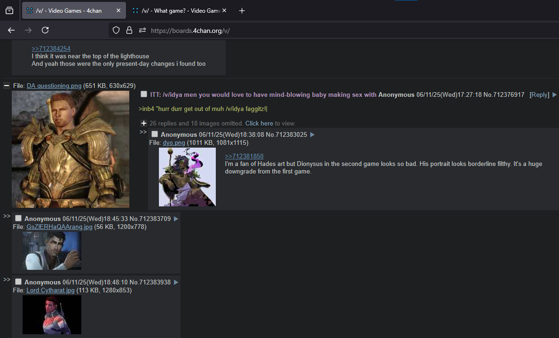Close the '/v/ - What game?' tab
559x338 pixels.
(x=224, y=11)
